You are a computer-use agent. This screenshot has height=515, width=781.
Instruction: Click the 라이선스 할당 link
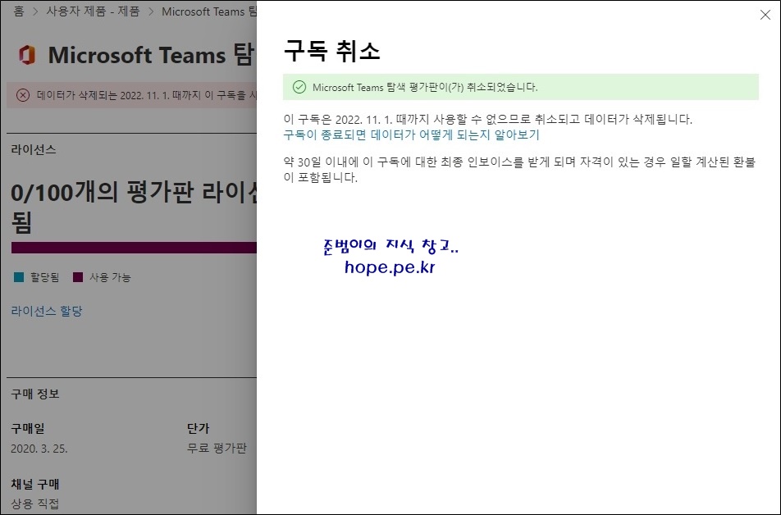(47, 312)
